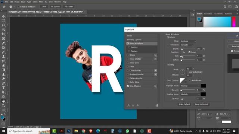Screen dimensions: 239x134
Task: Delete effect using the trash icon
Action: [x=157, y=105]
